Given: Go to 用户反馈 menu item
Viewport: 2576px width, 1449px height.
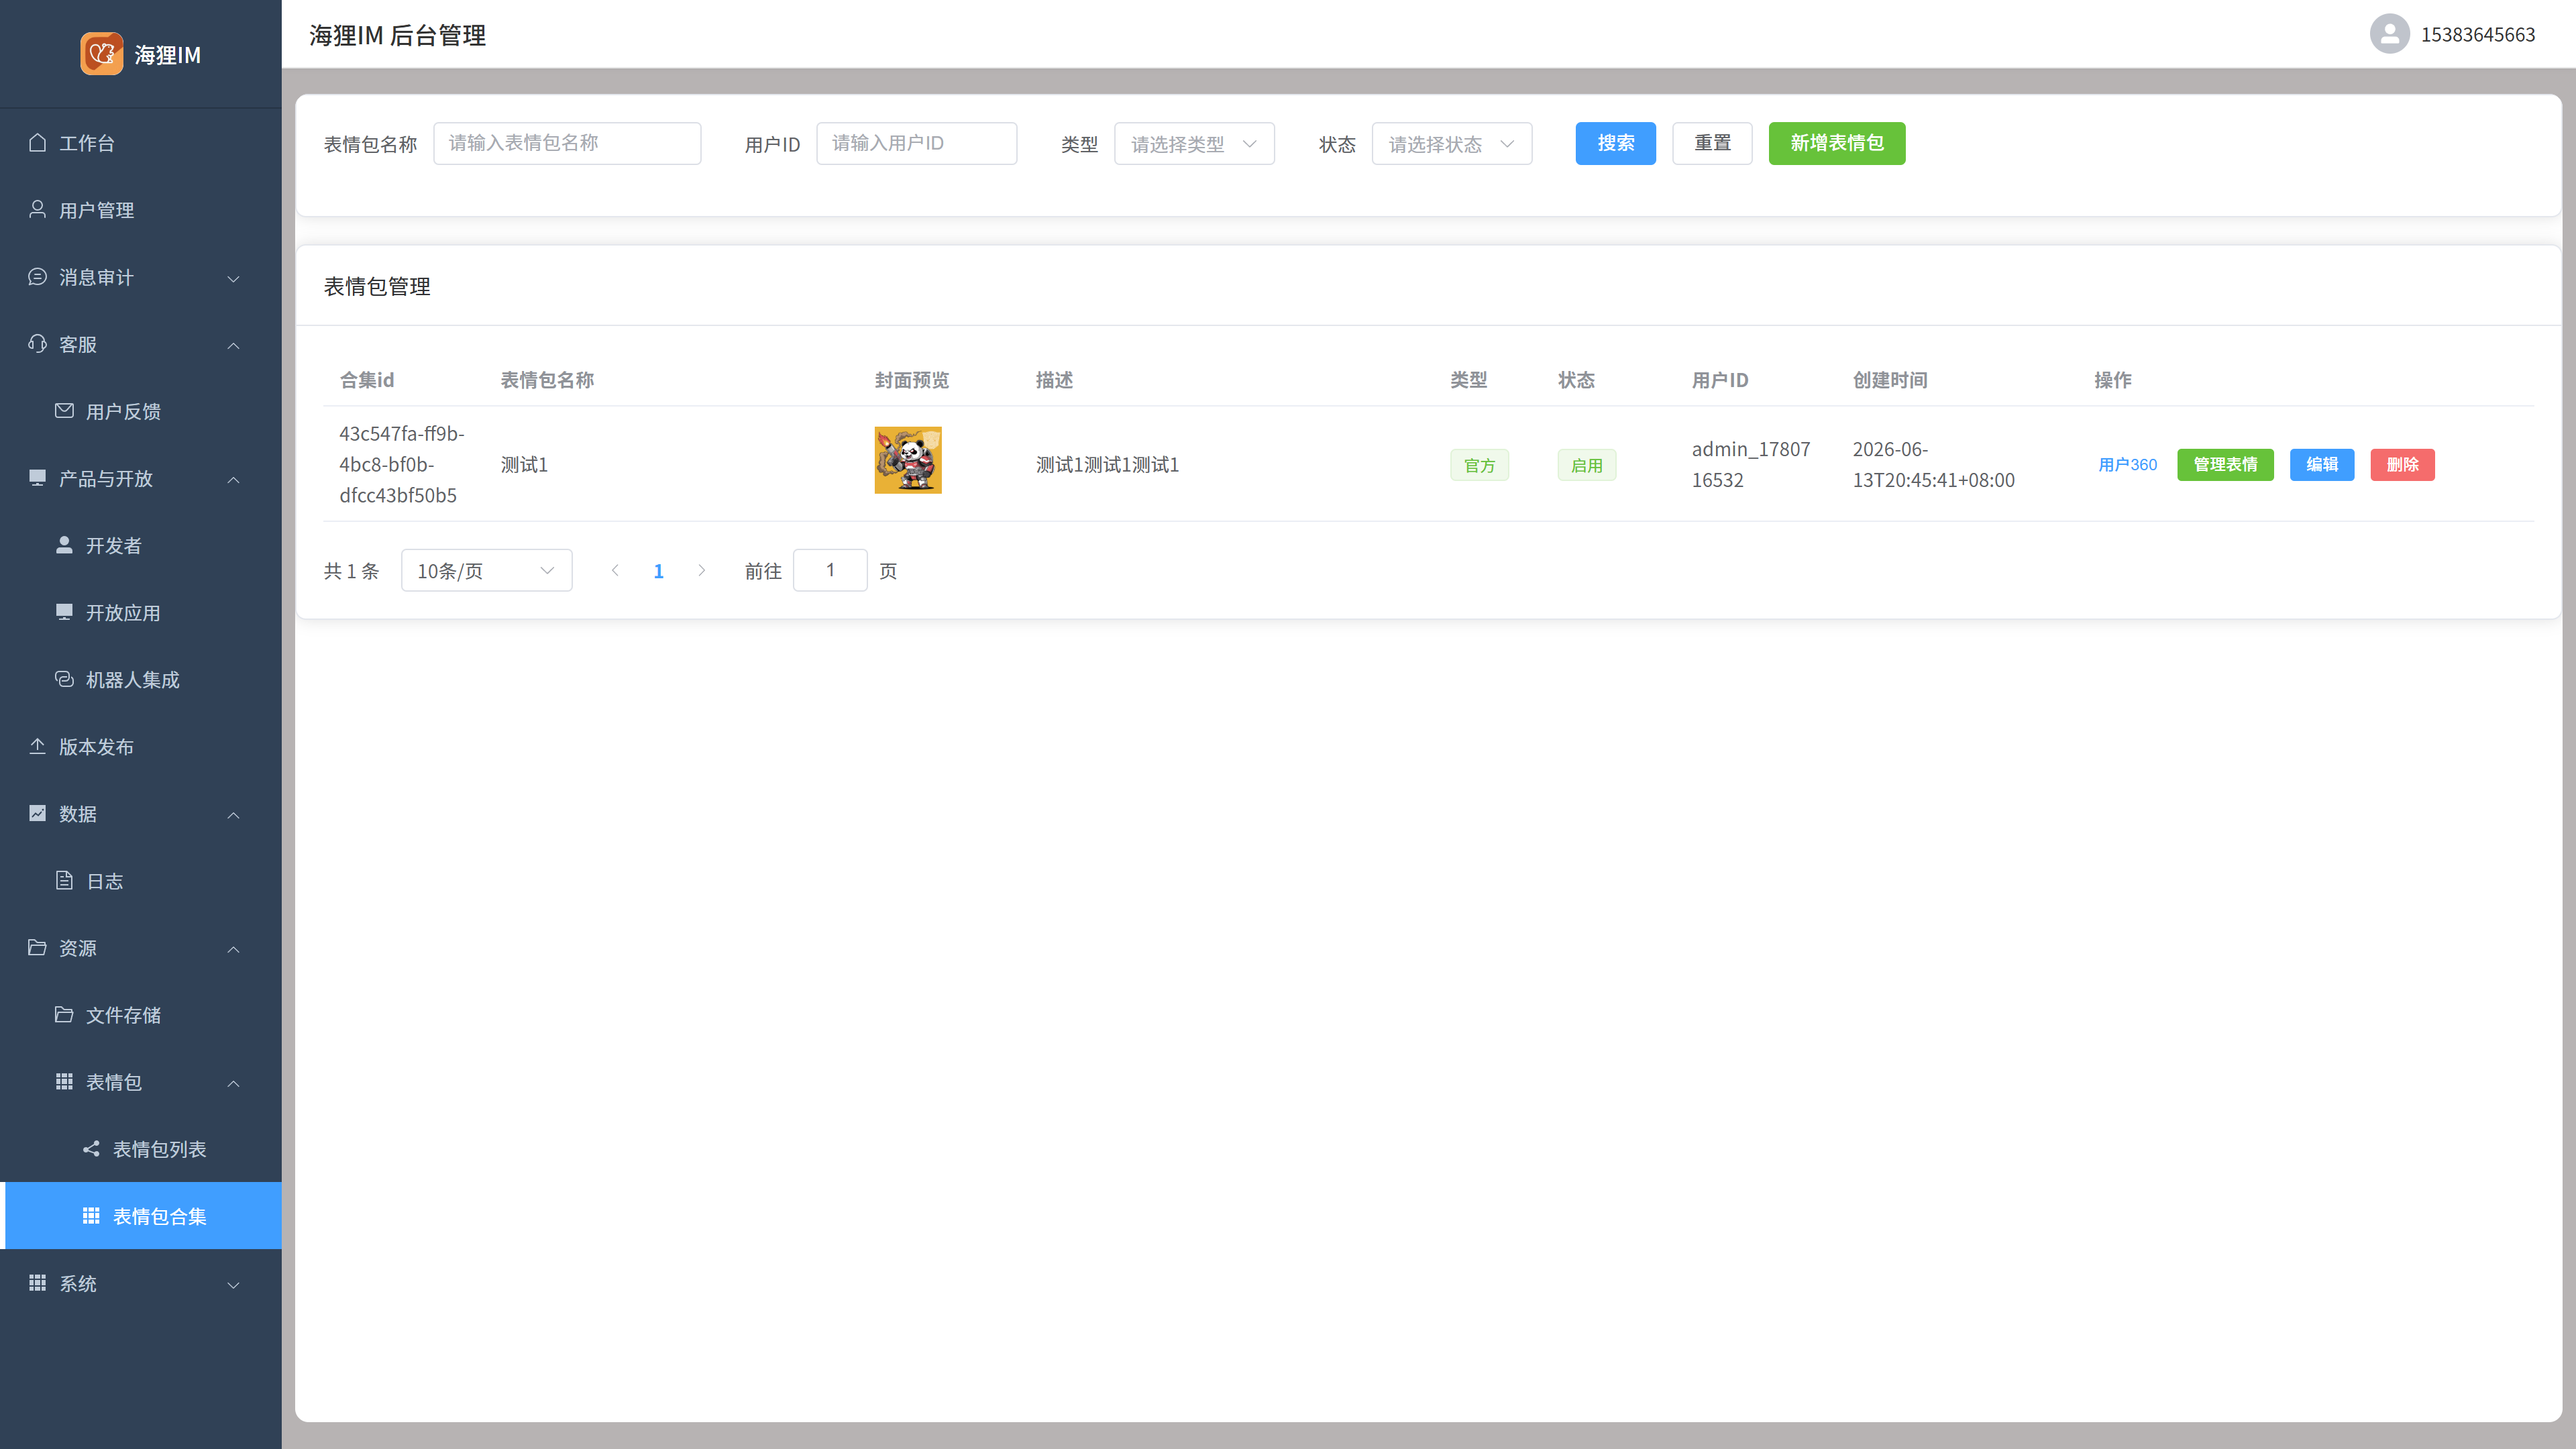Looking at the screenshot, I should [x=141, y=410].
